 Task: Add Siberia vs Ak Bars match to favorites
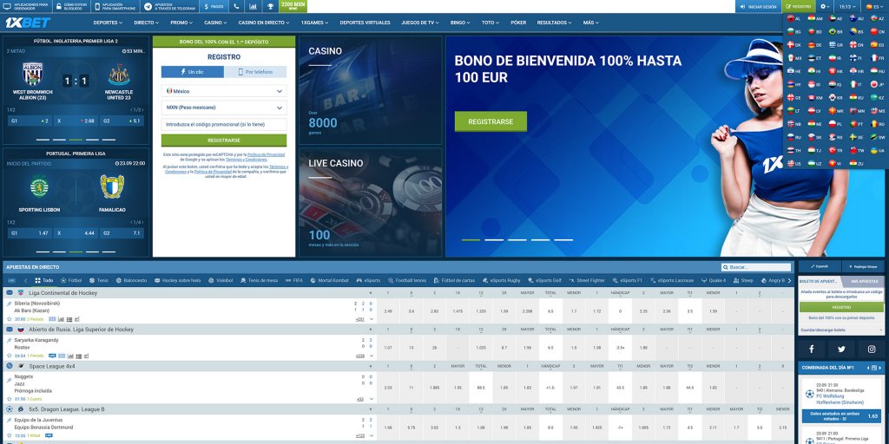pos(9,319)
